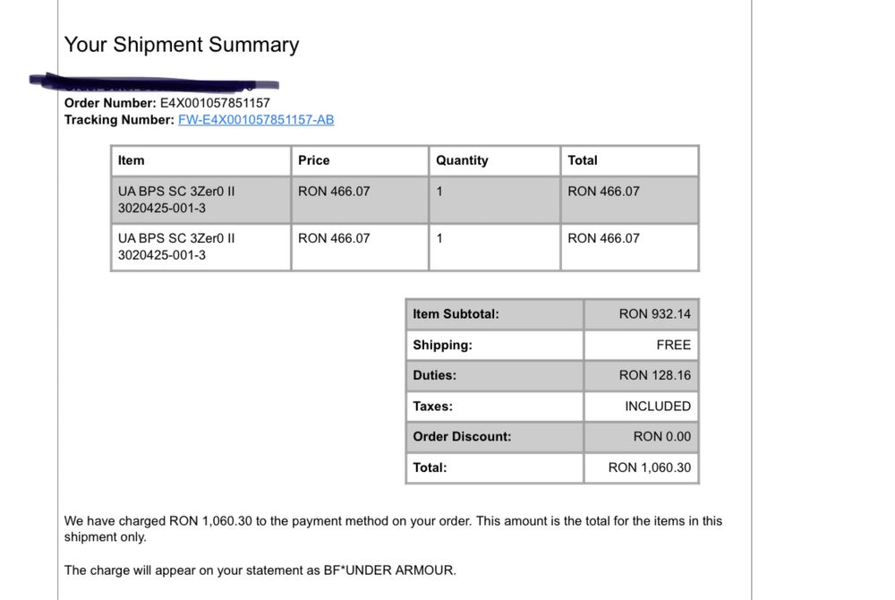This screenshot has height=600, width=895.
Task: Click the Order Discount label
Action: click(462, 436)
